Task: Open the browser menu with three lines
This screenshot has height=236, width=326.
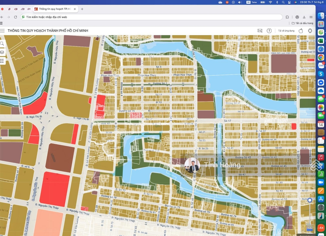Action: click(311, 17)
